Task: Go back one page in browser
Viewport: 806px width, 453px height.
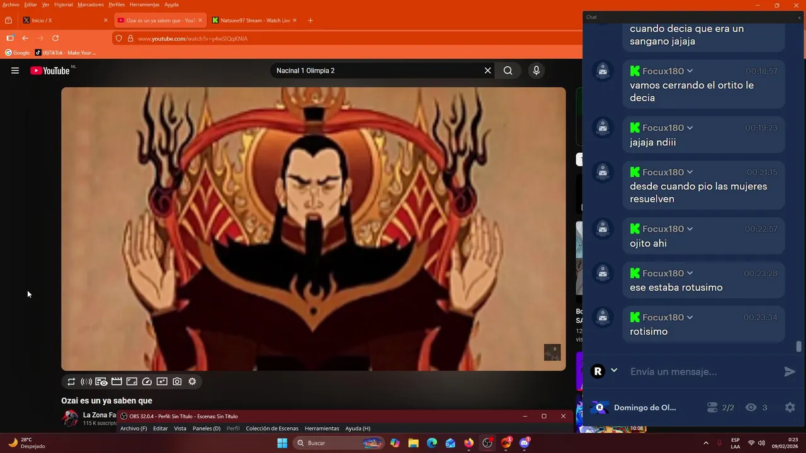Action: (x=25, y=38)
